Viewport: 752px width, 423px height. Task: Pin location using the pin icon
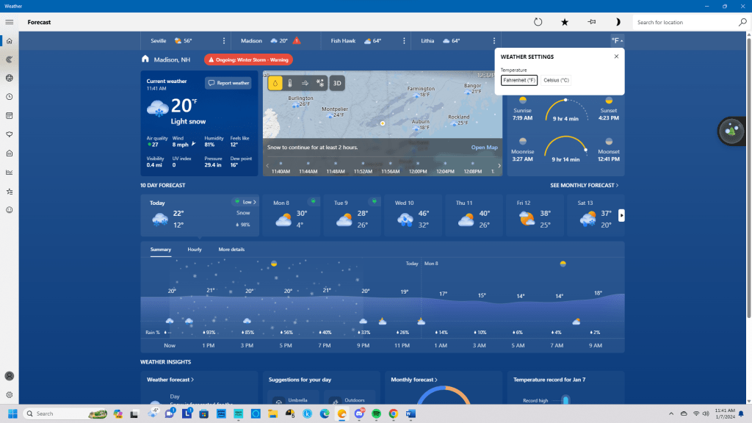click(x=591, y=22)
